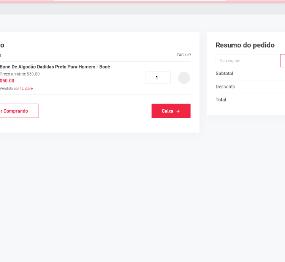Screen dimensions: 285x262
Task: Open the TL Store seller link
Action: (x=26, y=88)
